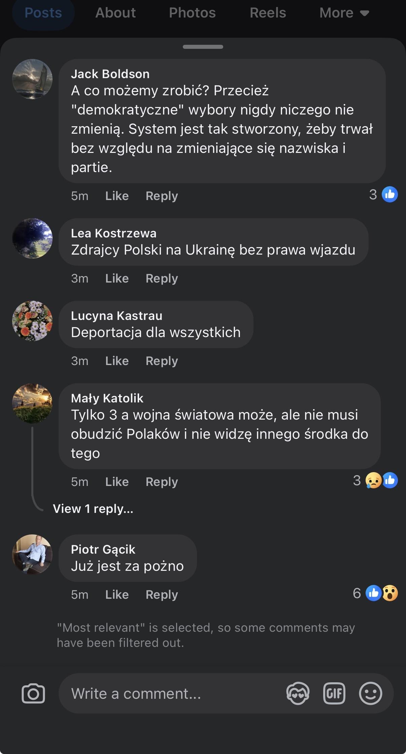
Task: Tap the camera icon to attach photo
Action: pos(33,694)
